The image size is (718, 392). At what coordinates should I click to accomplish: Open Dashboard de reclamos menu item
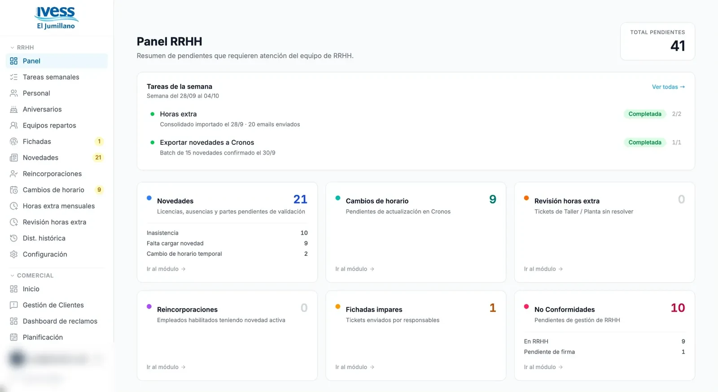57,321
